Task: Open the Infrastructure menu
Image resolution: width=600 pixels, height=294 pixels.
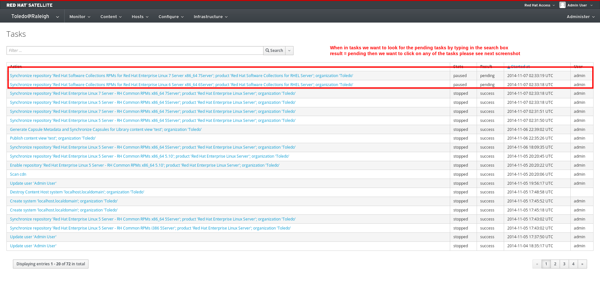Action: pyautogui.click(x=211, y=17)
